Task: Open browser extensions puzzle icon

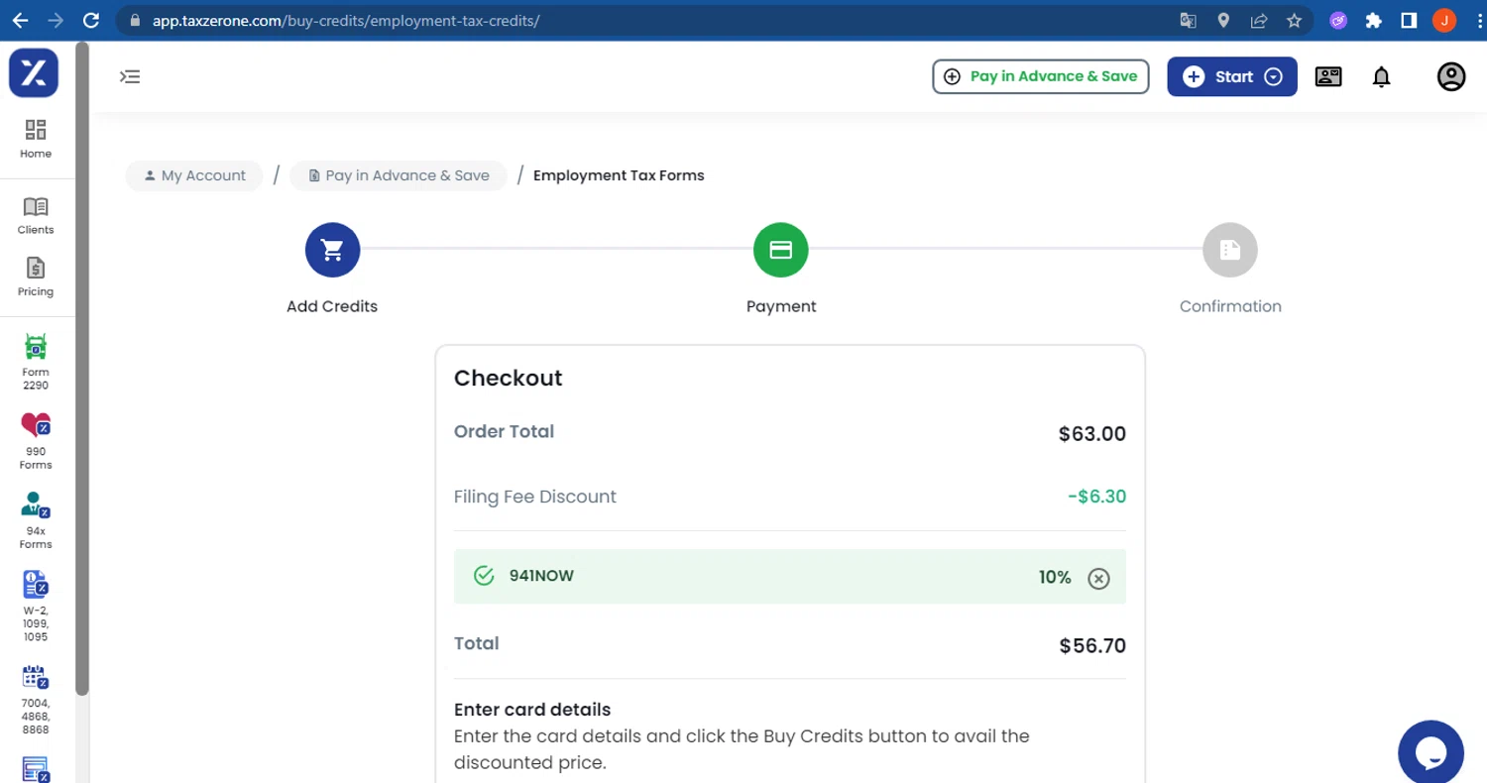Action: click(x=1373, y=20)
